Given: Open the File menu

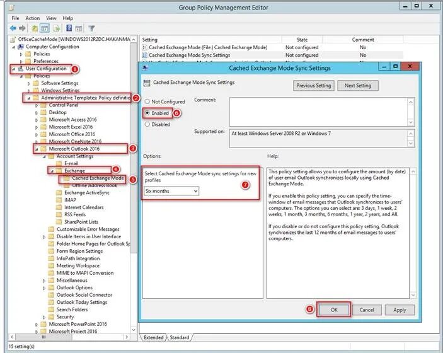Looking at the screenshot, I should (15, 18).
